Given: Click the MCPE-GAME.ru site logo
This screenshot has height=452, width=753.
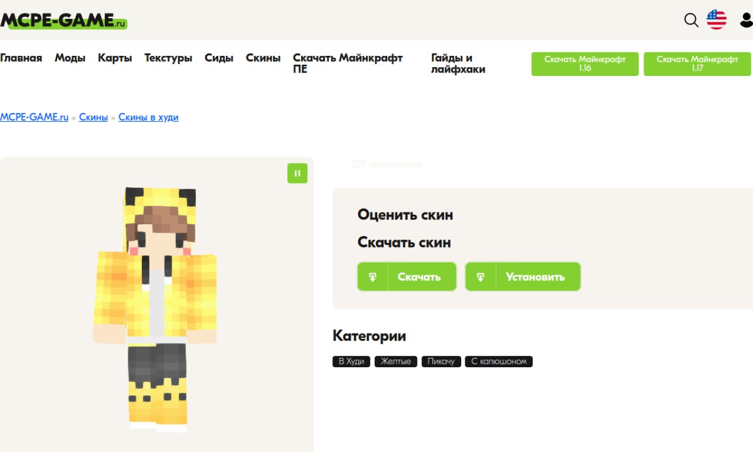Looking at the screenshot, I should pos(64,21).
